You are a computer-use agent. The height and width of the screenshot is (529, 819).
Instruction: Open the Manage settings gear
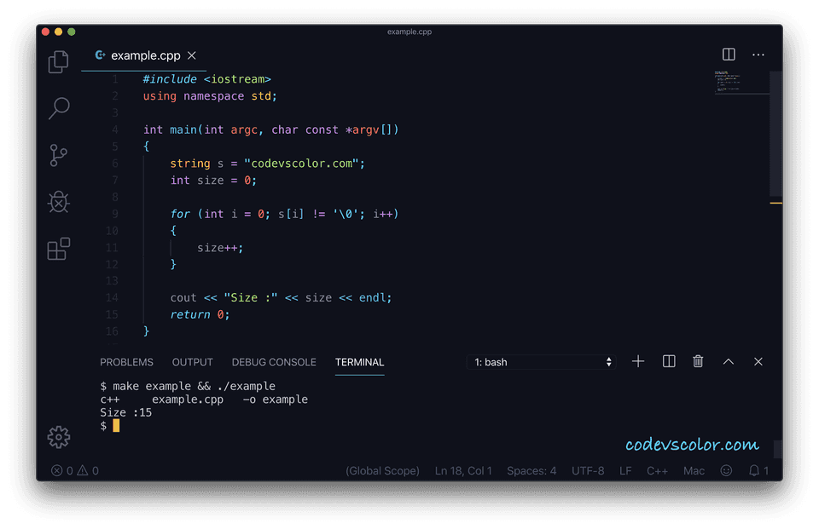(58, 437)
